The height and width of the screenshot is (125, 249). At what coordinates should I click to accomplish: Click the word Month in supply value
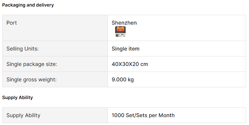pyautogui.click(x=166, y=115)
